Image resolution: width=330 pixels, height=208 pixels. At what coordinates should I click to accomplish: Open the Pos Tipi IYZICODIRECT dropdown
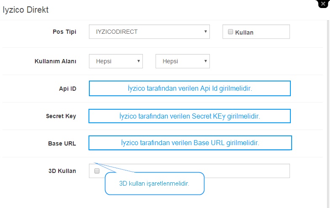[149, 32]
